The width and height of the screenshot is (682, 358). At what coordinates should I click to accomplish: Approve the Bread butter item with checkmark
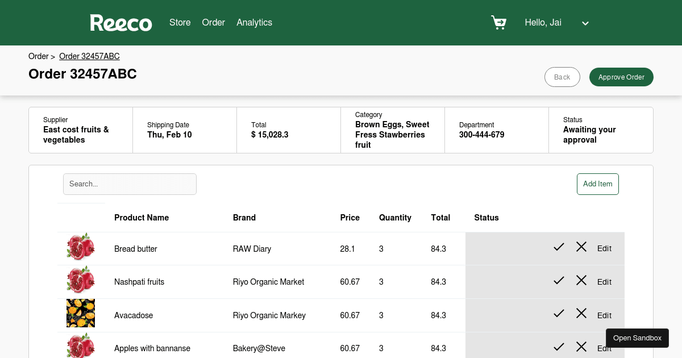[x=559, y=247]
